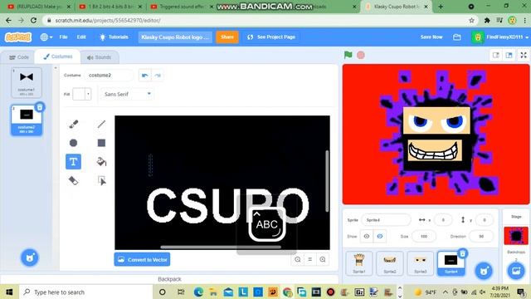Select the costume1 thumbnail
Viewport: 531px width, 299px height.
point(27,82)
